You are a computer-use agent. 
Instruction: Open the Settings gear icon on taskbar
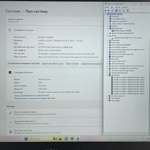click(x=72, y=138)
